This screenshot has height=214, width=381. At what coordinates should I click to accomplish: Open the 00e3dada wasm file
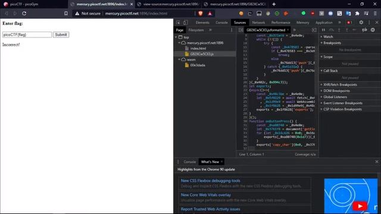(x=197, y=65)
